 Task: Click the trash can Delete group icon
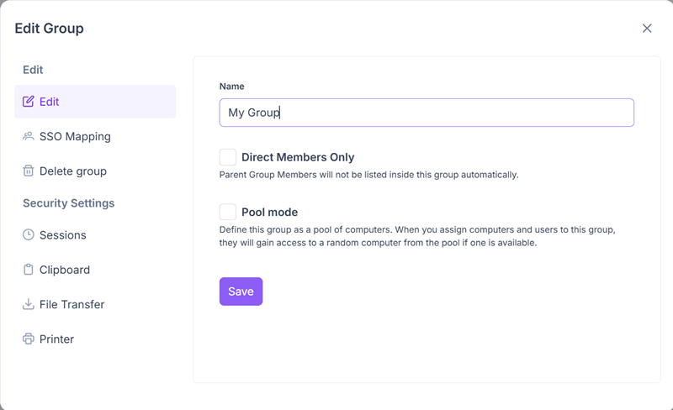pyautogui.click(x=28, y=171)
